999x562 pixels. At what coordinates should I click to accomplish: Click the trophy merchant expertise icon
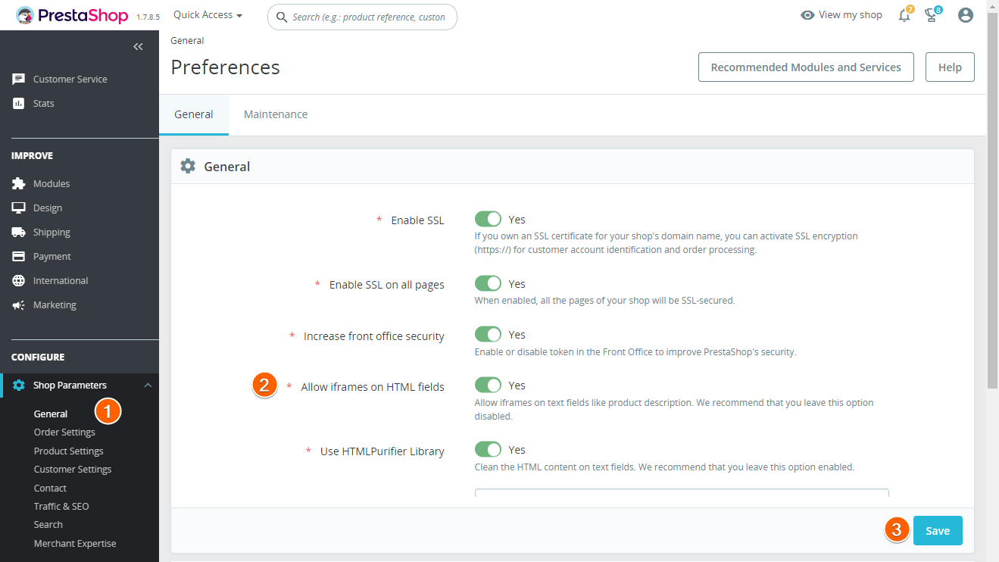pyautogui.click(x=933, y=16)
